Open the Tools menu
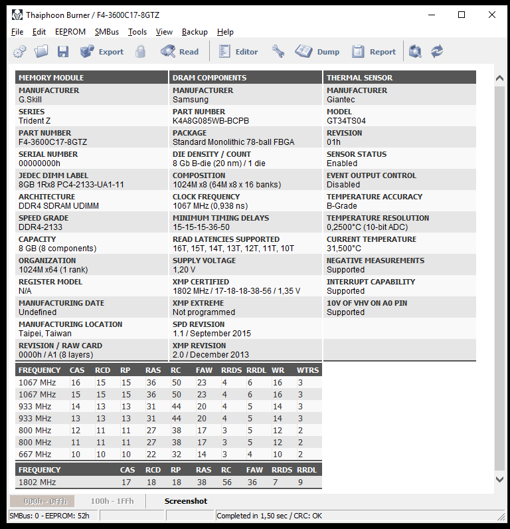Screen dimensions: 510x529 coord(137,32)
